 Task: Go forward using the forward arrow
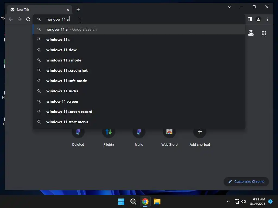[20, 19]
